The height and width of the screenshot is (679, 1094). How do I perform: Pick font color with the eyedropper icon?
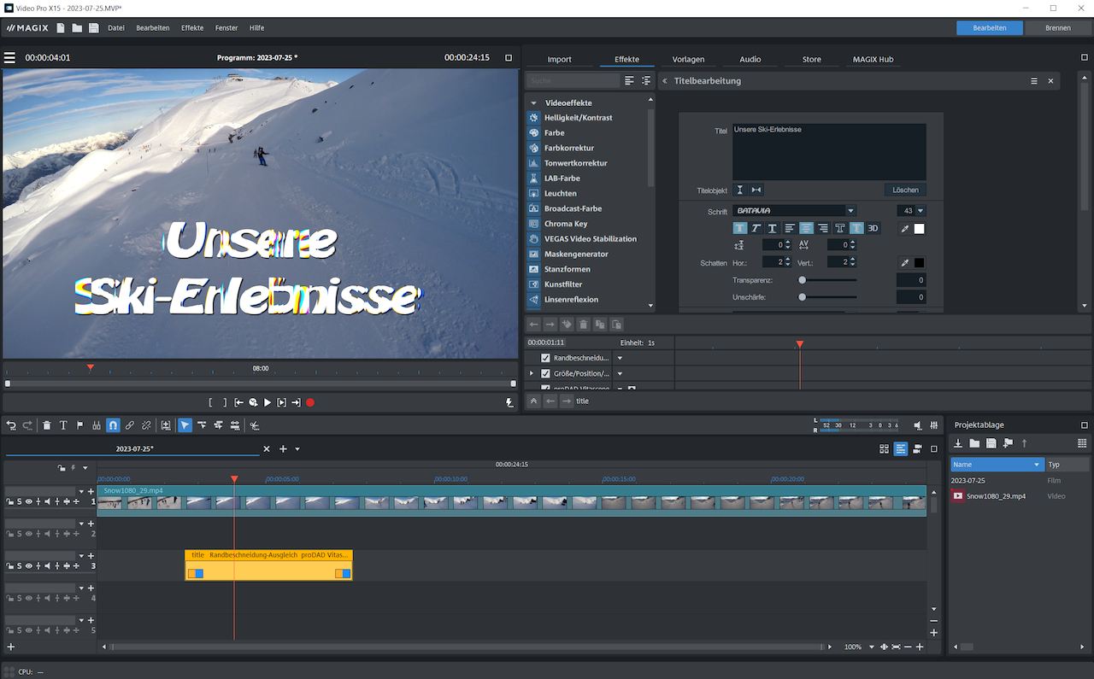tap(904, 229)
